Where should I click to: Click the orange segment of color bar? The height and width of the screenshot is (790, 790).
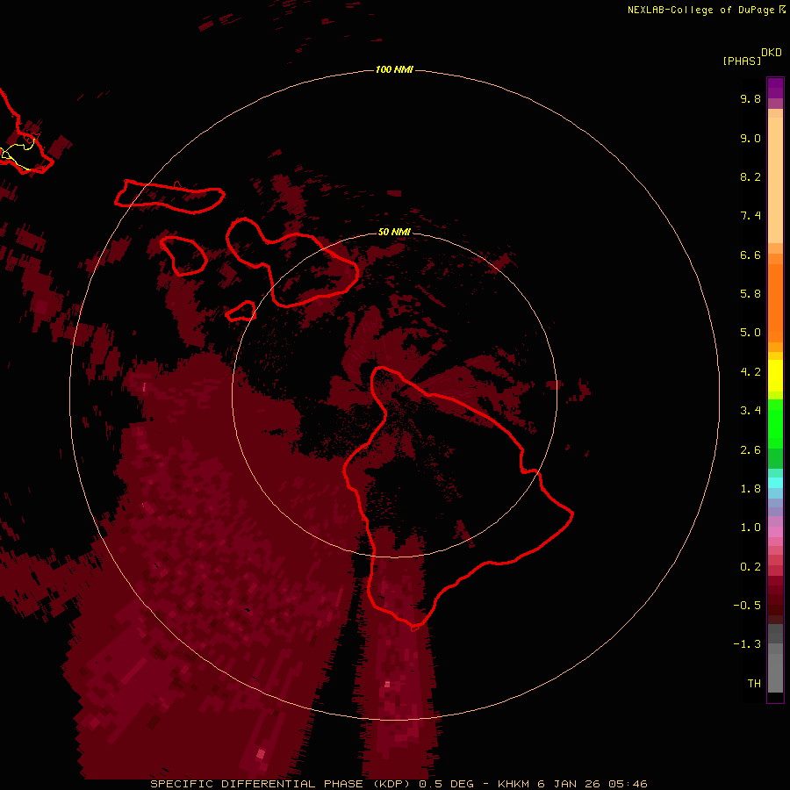tap(775, 302)
